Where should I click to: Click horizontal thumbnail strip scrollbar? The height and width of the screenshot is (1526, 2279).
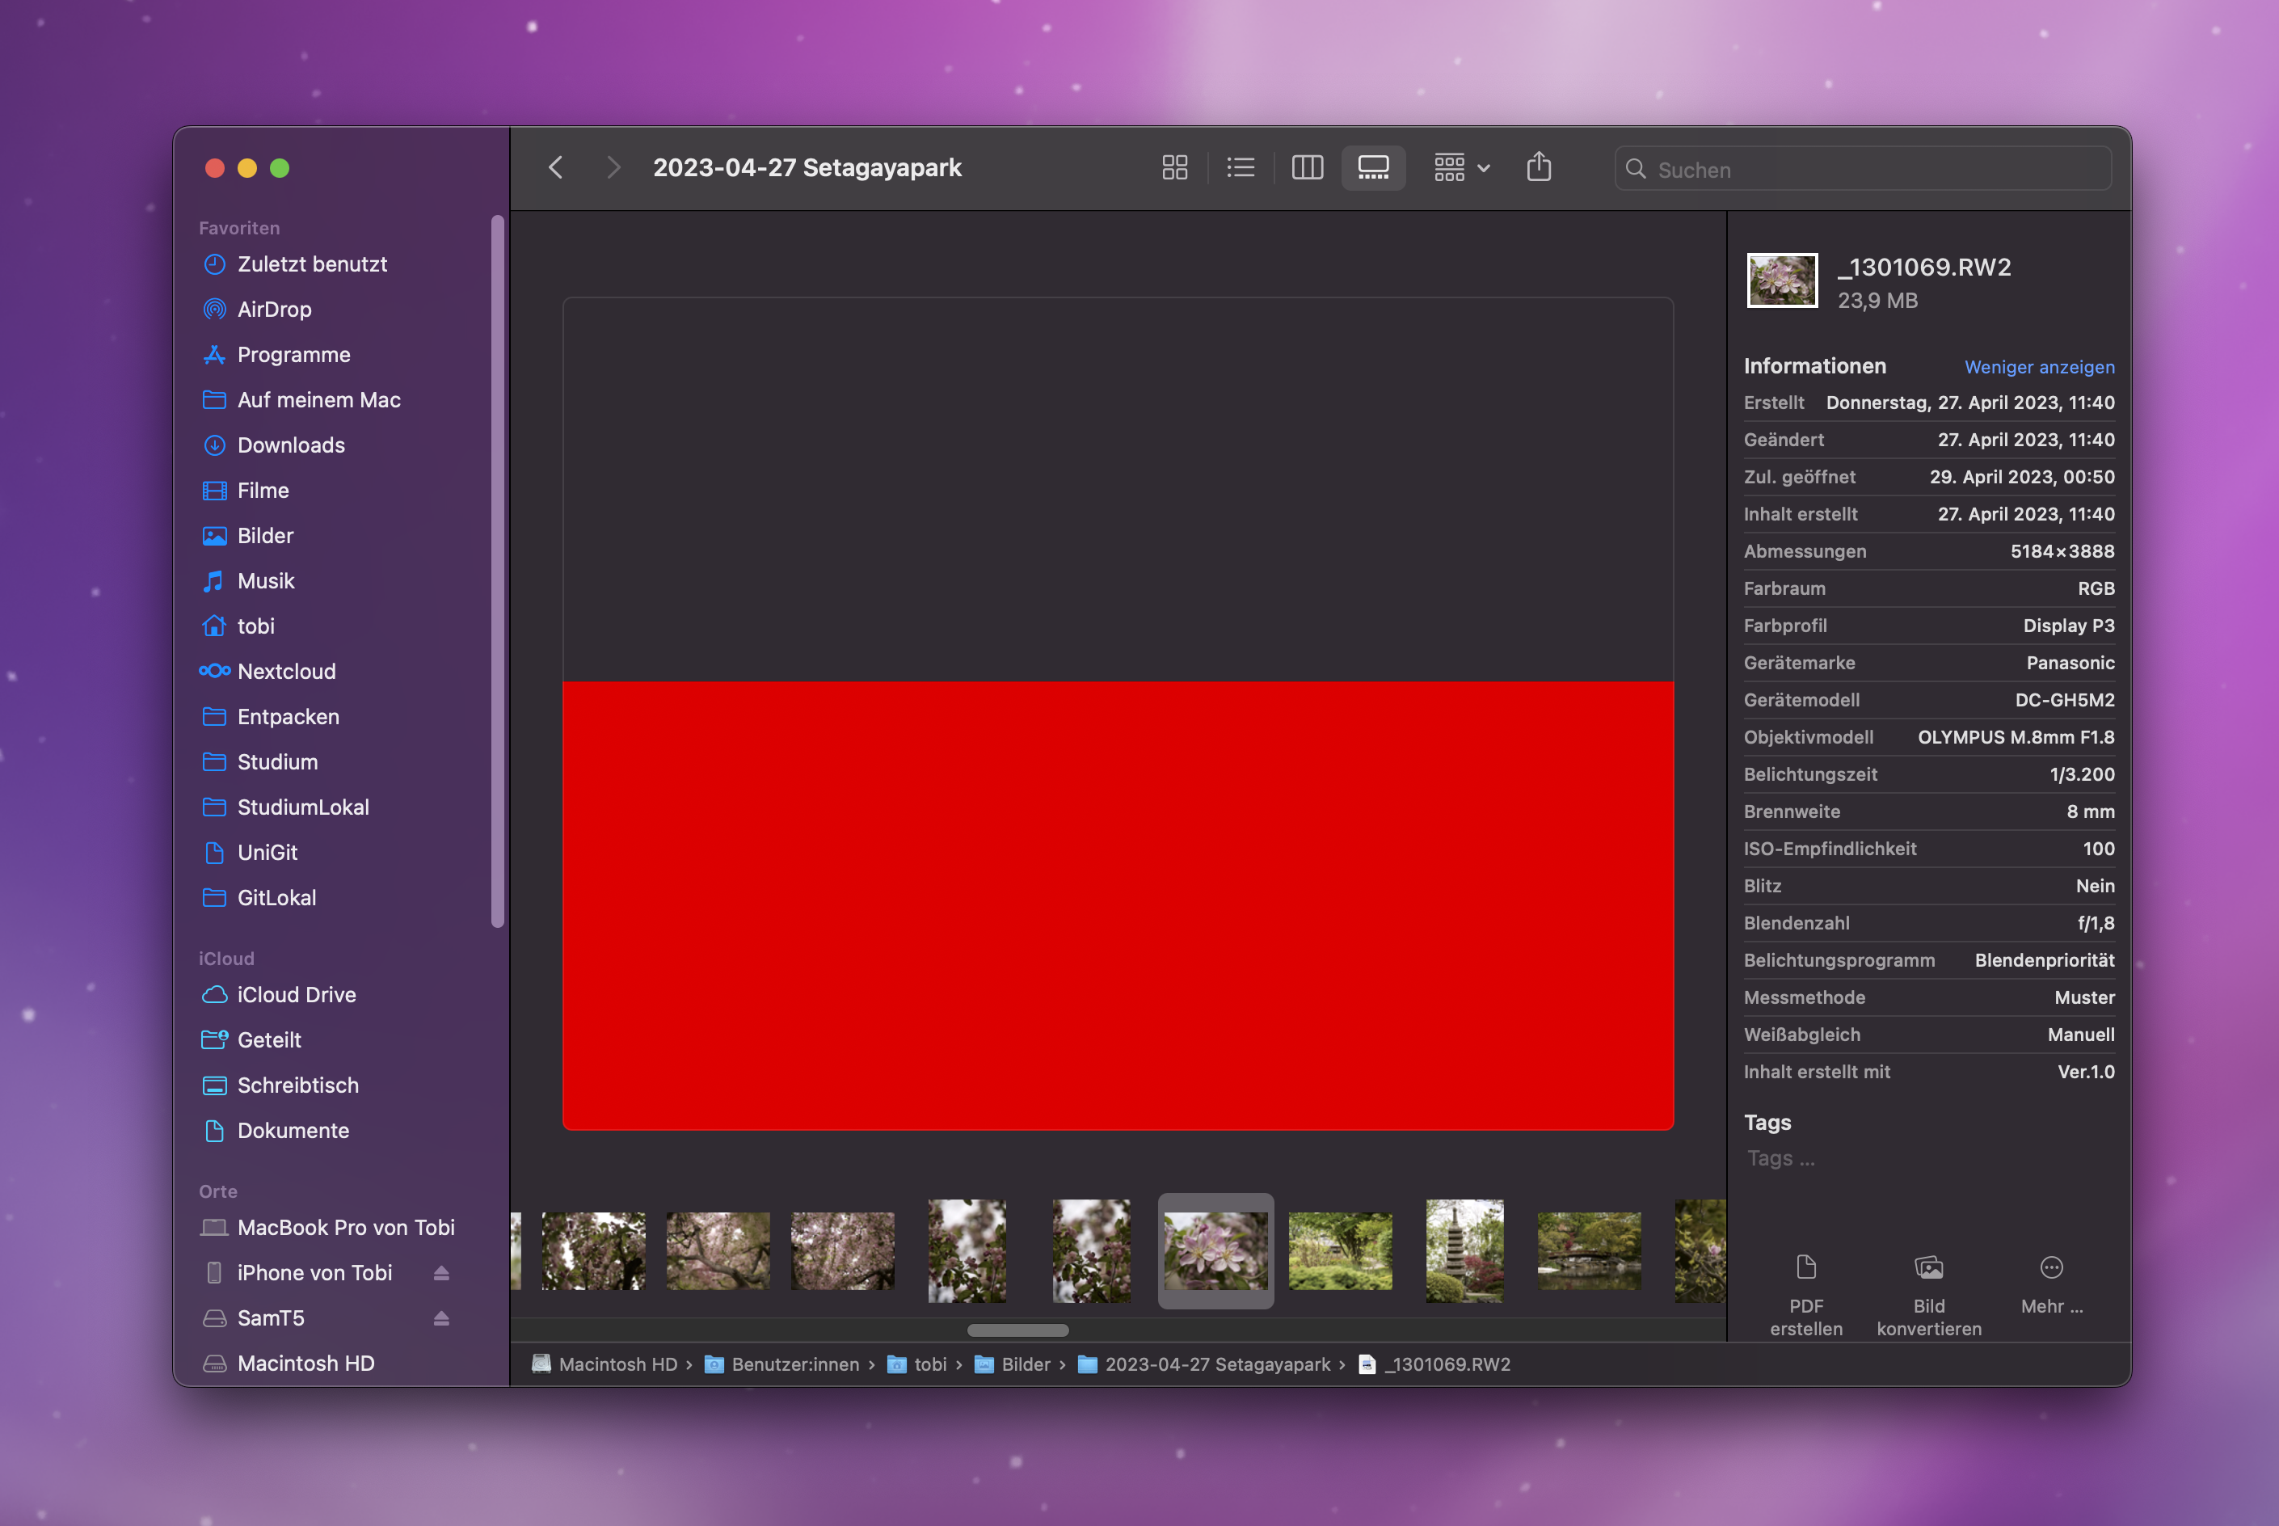click(1017, 1330)
